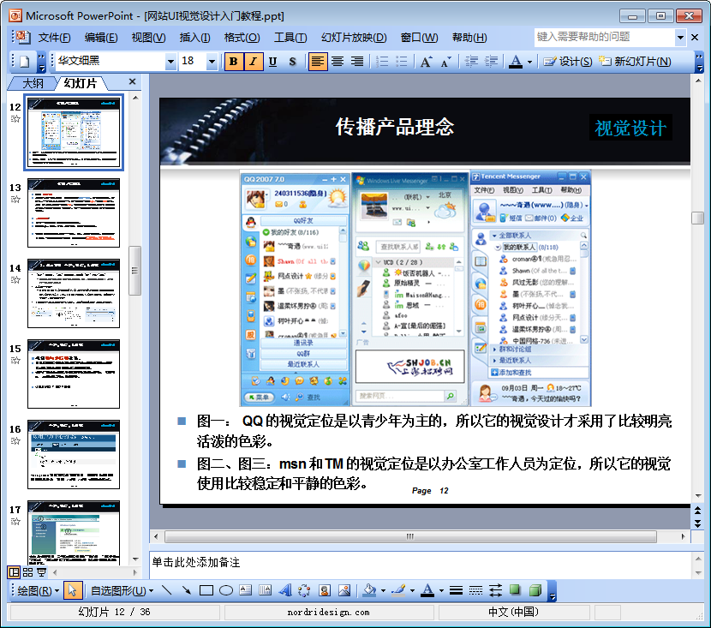Open 帮助(H) menu
The image size is (711, 628).
pyautogui.click(x=469, y=38)
